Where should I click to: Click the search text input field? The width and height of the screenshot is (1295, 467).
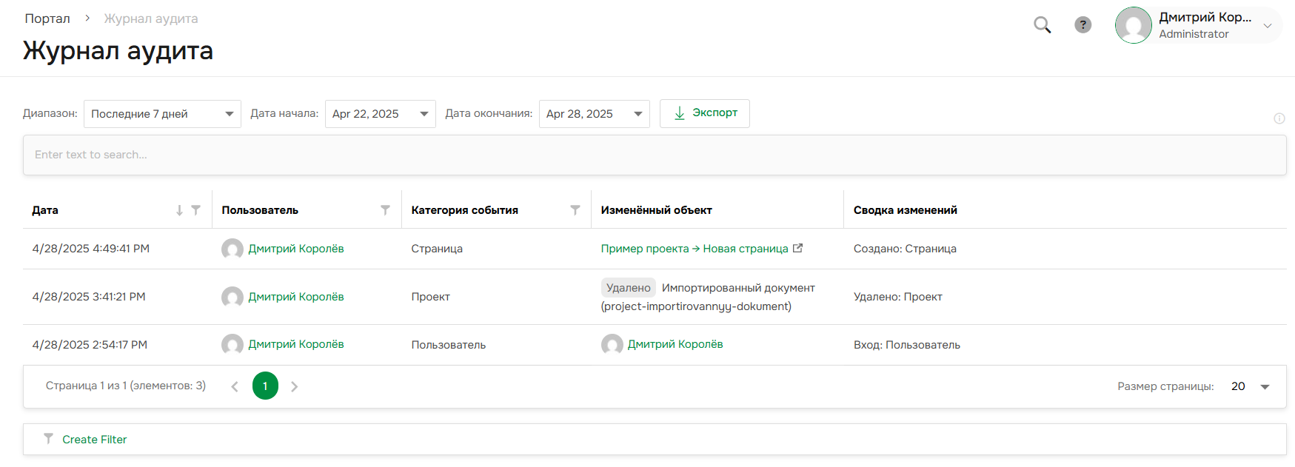654,155
